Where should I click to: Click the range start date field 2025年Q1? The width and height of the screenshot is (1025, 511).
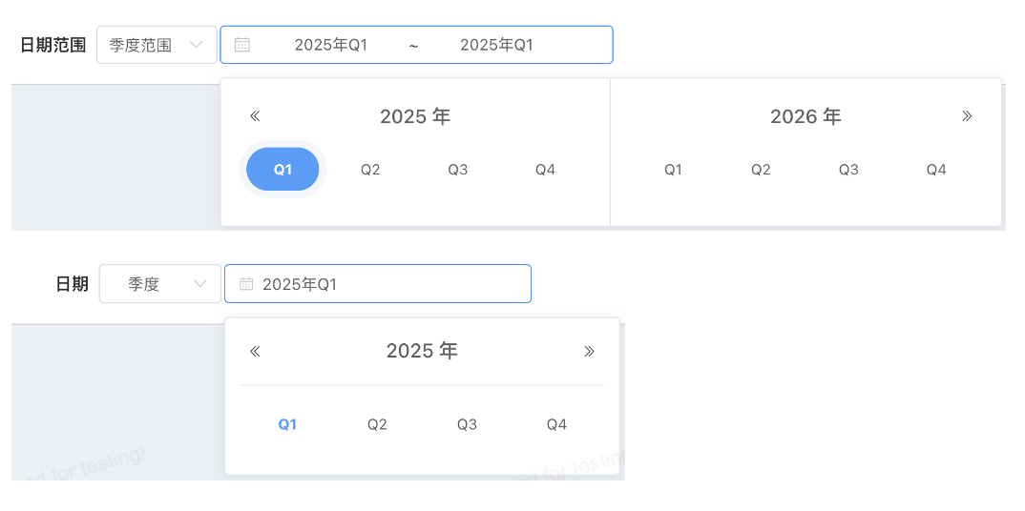(x=330, y=45)
